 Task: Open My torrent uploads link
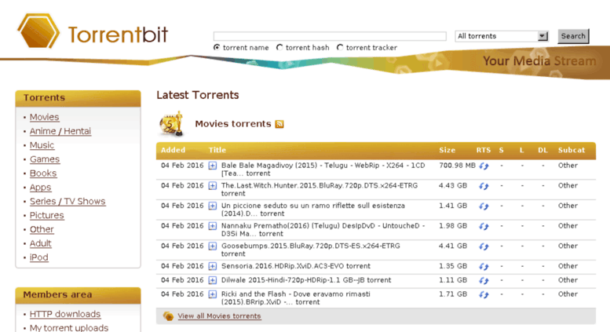69,328
